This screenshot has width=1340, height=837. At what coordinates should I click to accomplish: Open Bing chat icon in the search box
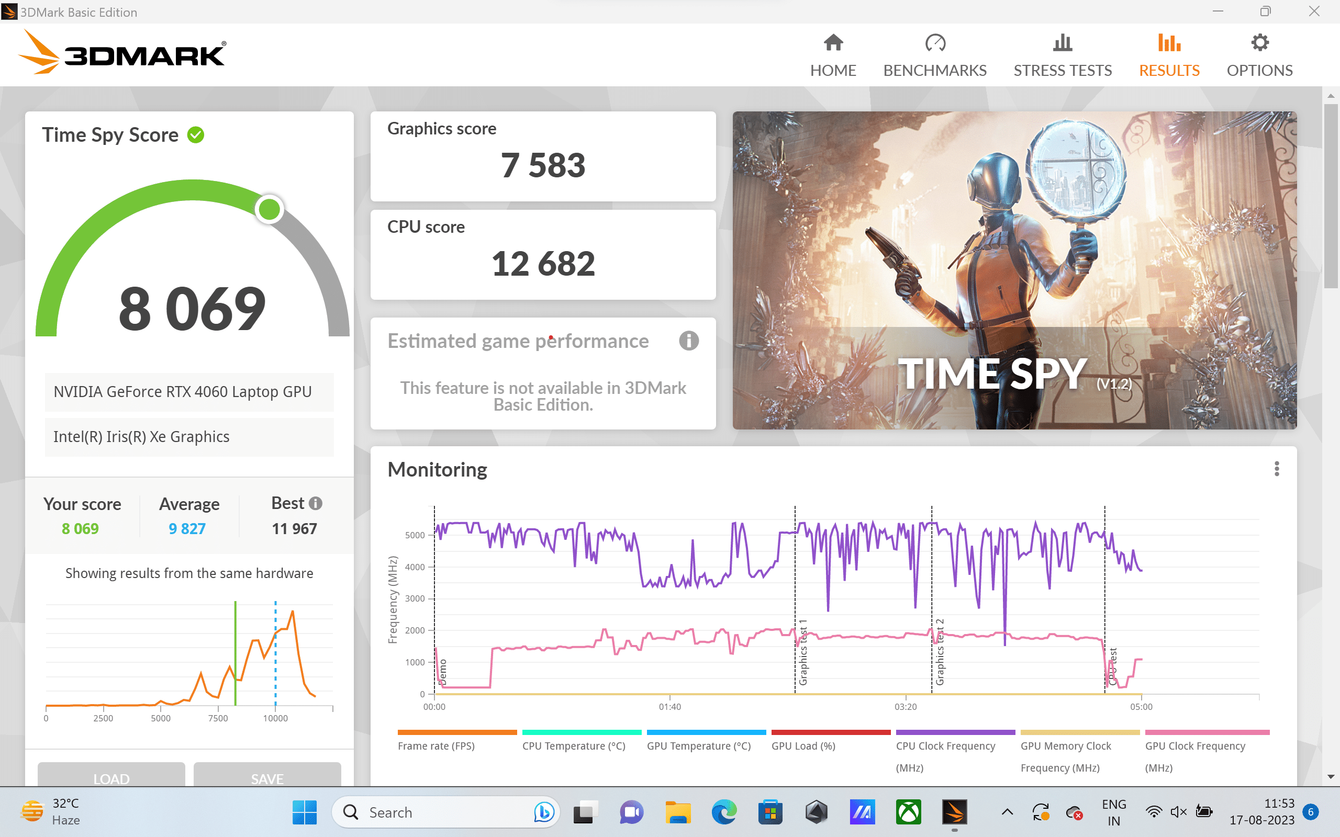[544, 812]
